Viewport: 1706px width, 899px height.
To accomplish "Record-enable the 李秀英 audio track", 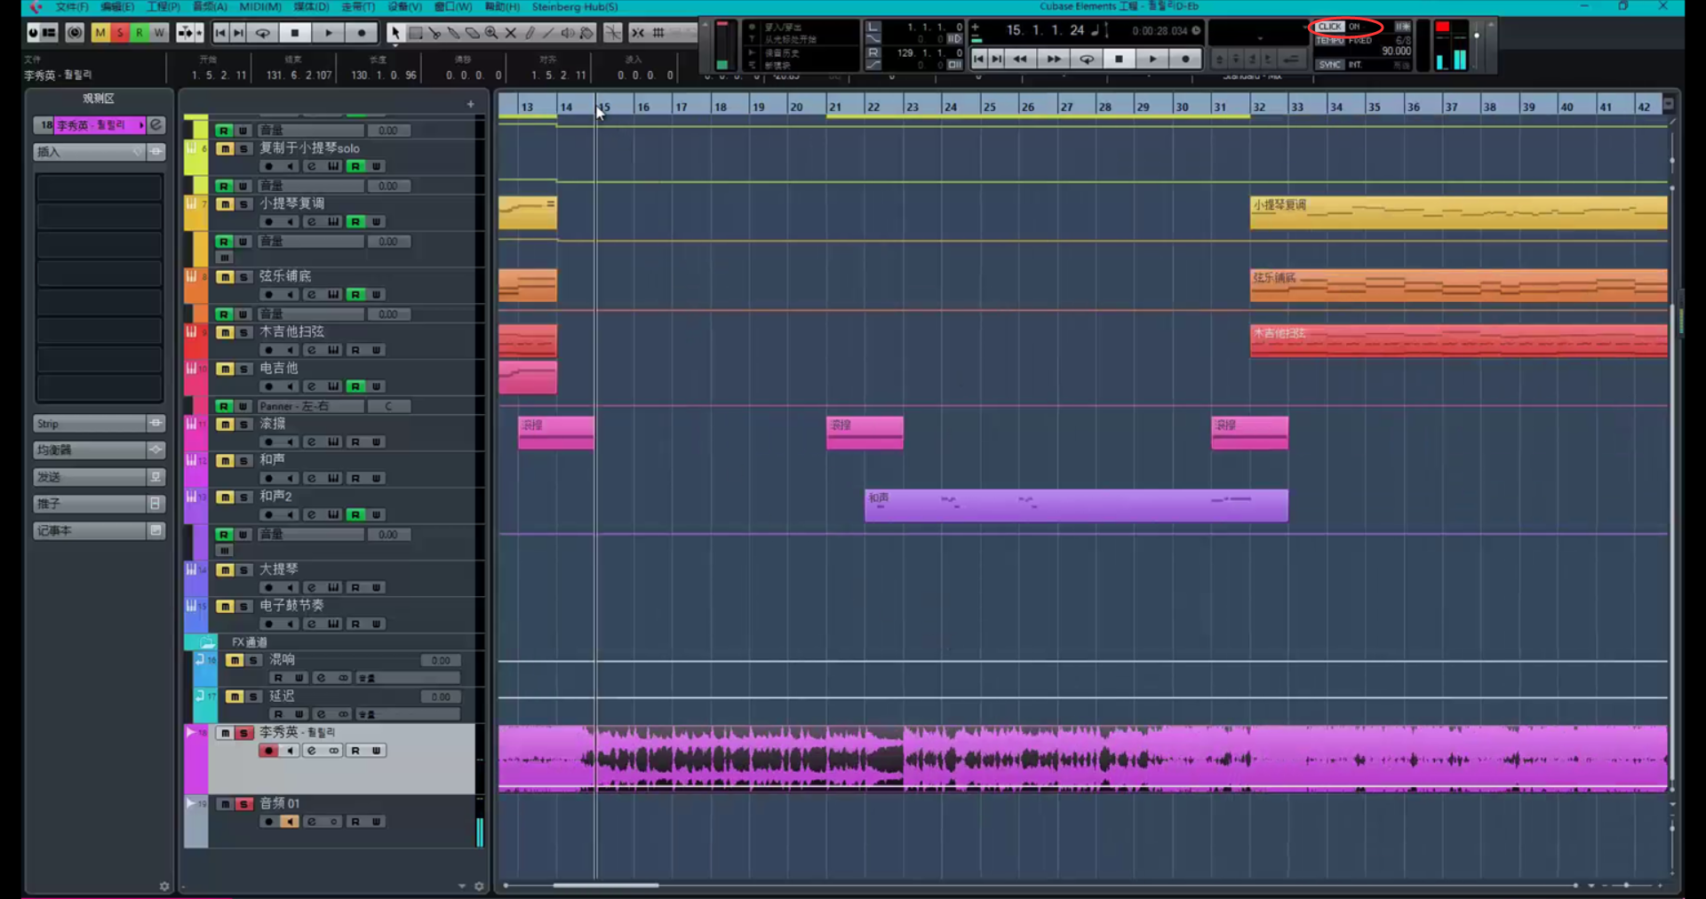I will coord(268,751).
